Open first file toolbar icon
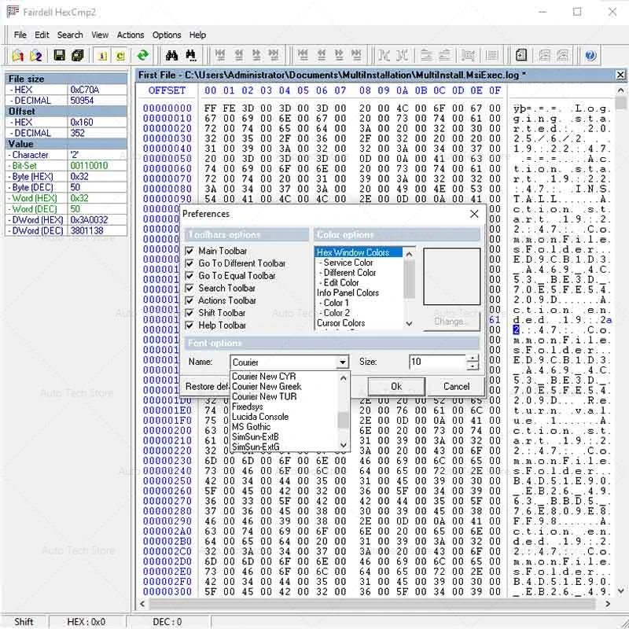Screen dimensions: 629x629 pos(17,55)
